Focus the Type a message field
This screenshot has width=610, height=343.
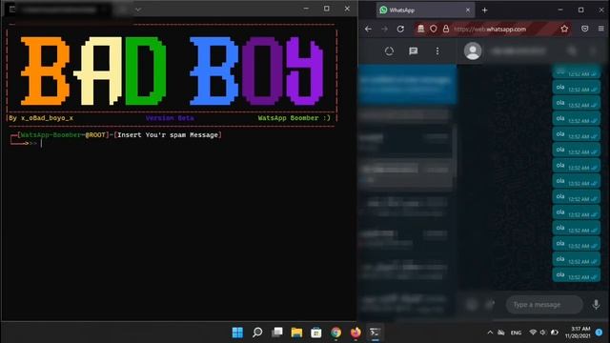pyautogui.click(x=544, y=305)
